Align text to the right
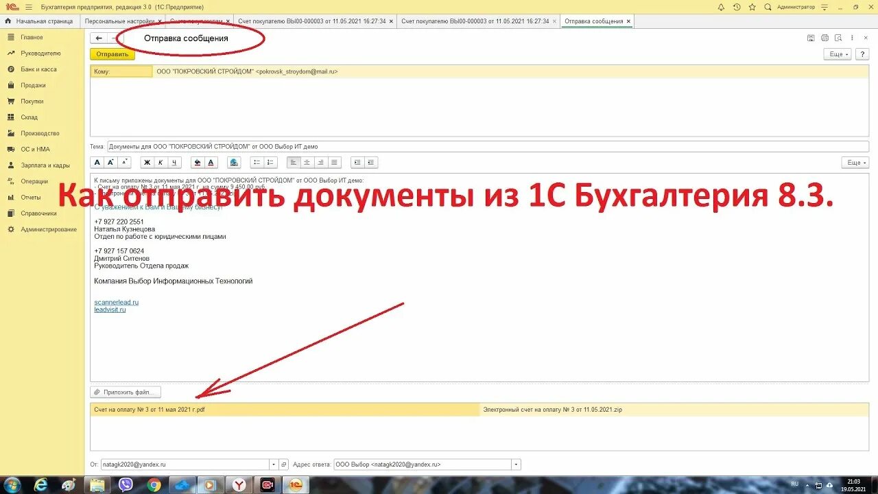 321,163
